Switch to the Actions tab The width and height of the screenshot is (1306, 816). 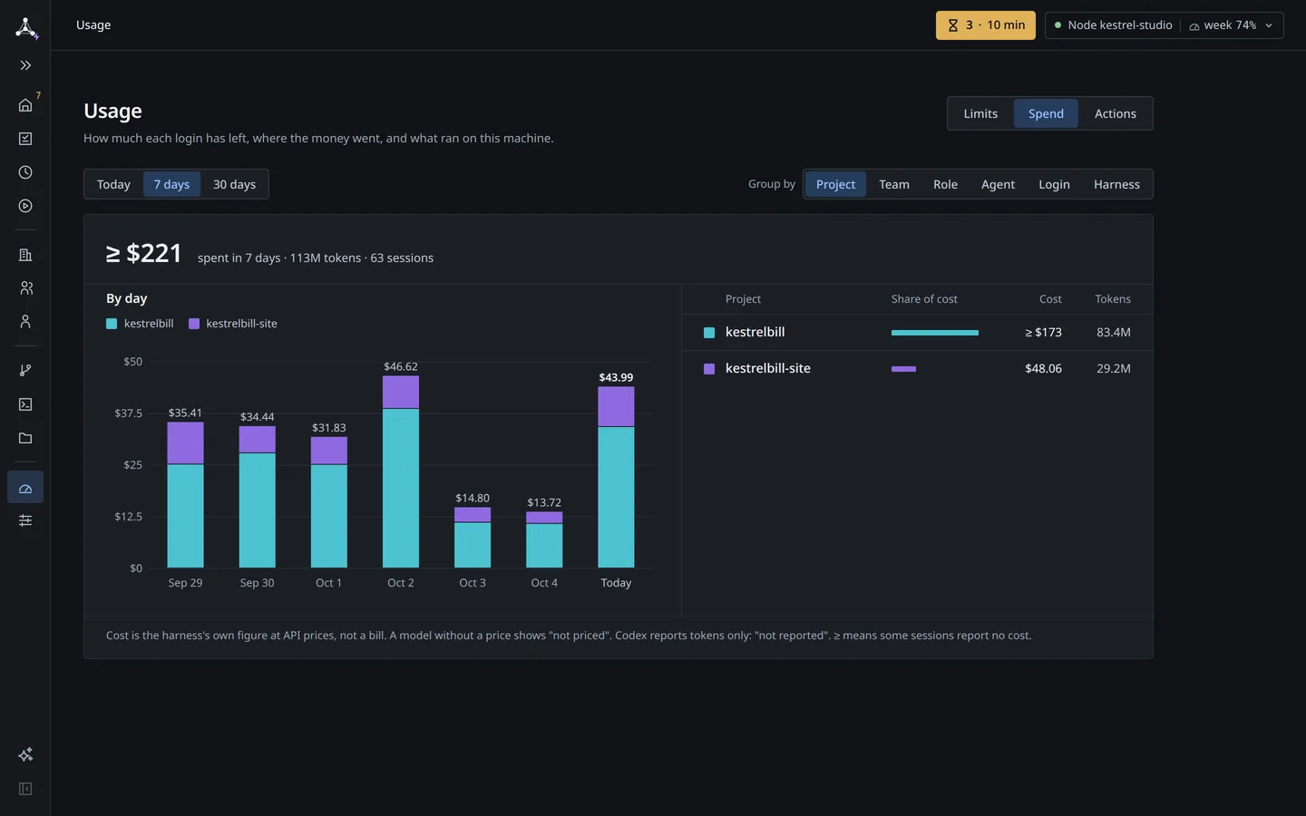tap(1116, 113)
